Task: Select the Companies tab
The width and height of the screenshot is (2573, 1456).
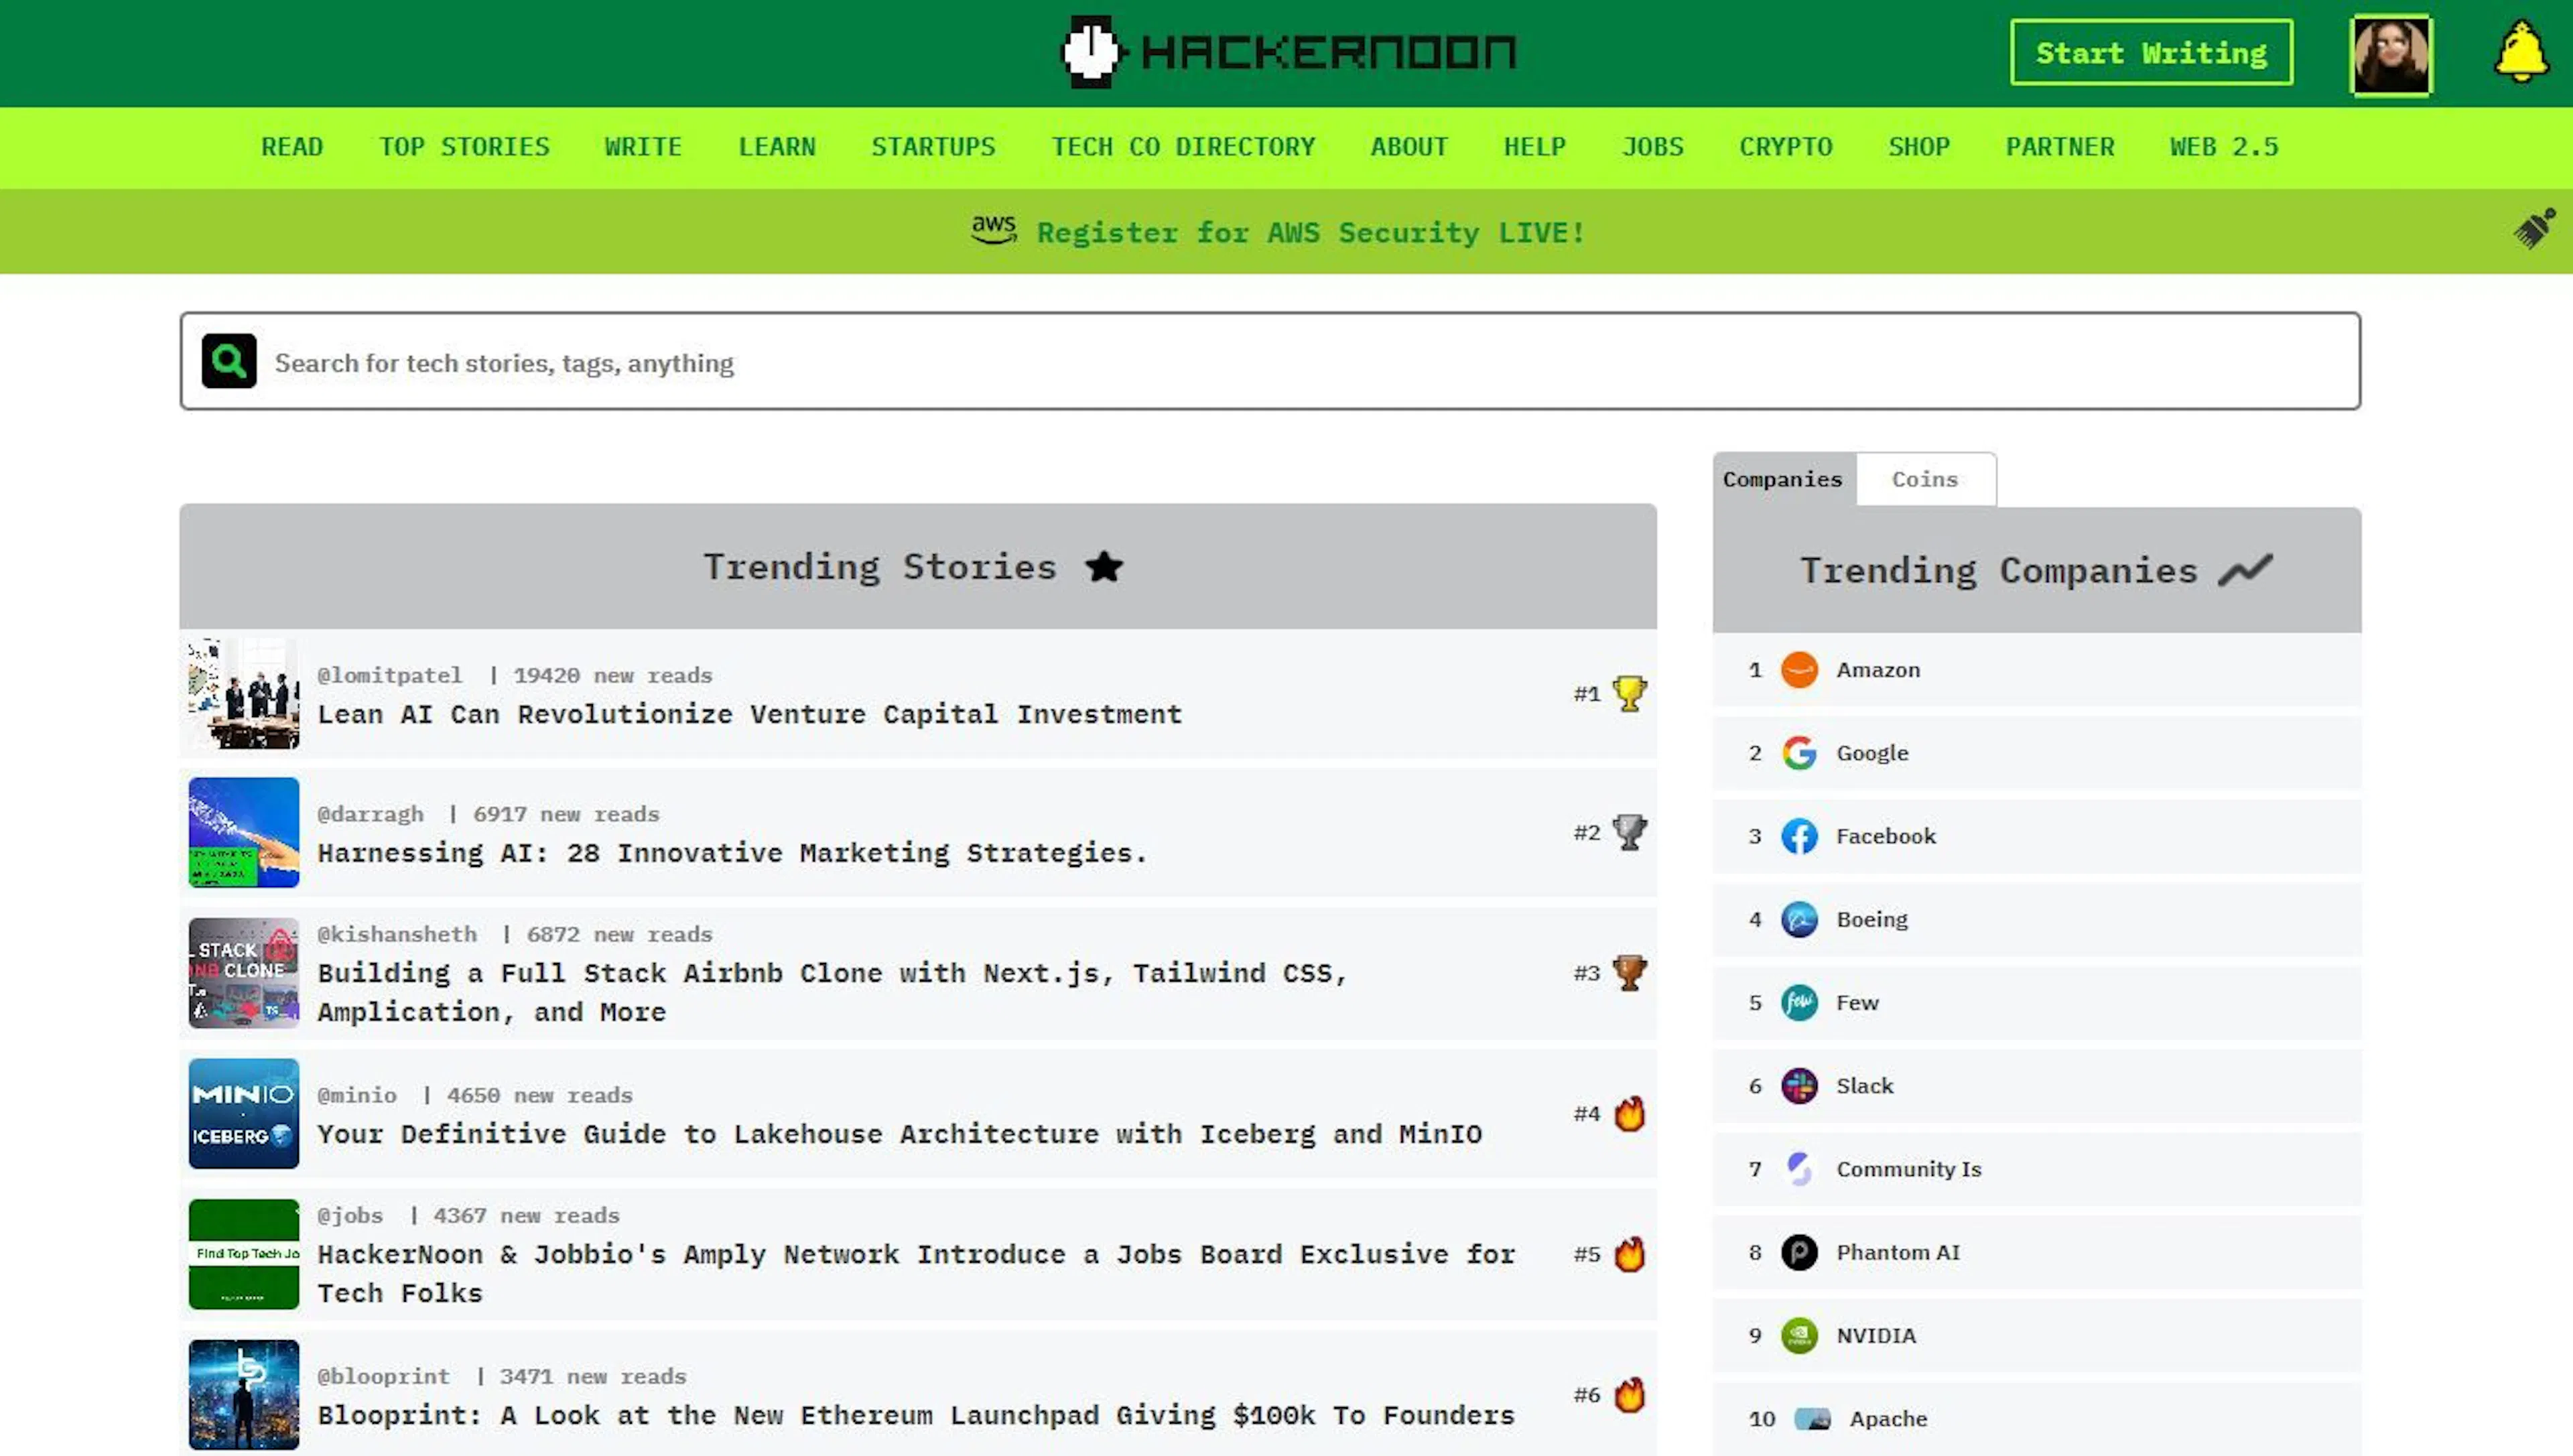Action: click(1783, 479)
